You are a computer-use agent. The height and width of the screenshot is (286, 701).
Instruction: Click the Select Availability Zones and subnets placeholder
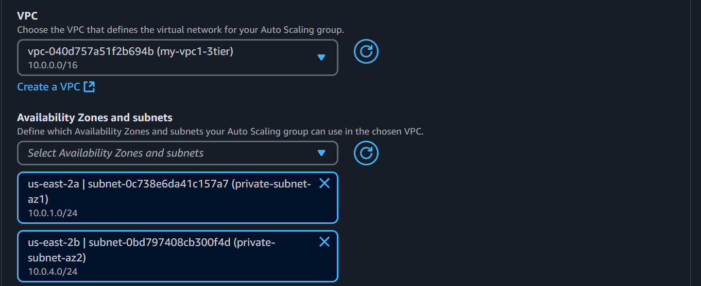pos(115,153)
